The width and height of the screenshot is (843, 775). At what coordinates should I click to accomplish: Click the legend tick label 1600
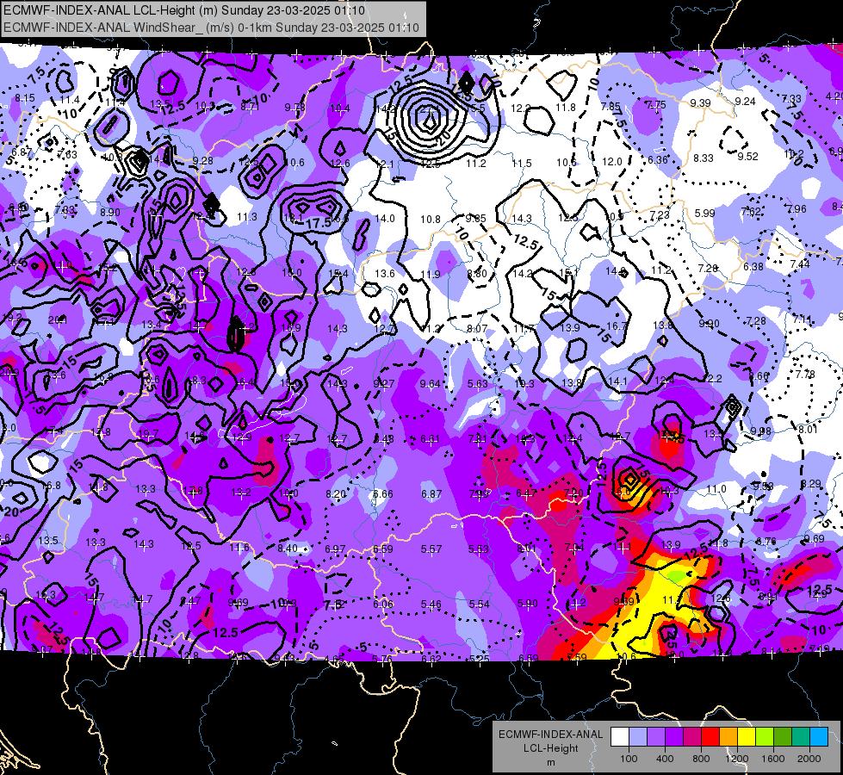coord(773,759)
